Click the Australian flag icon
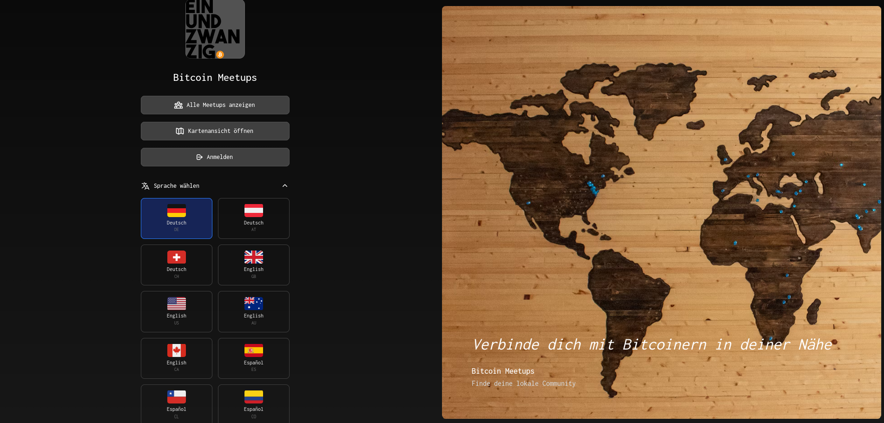884x423 pixels. [x=254, y=304]
